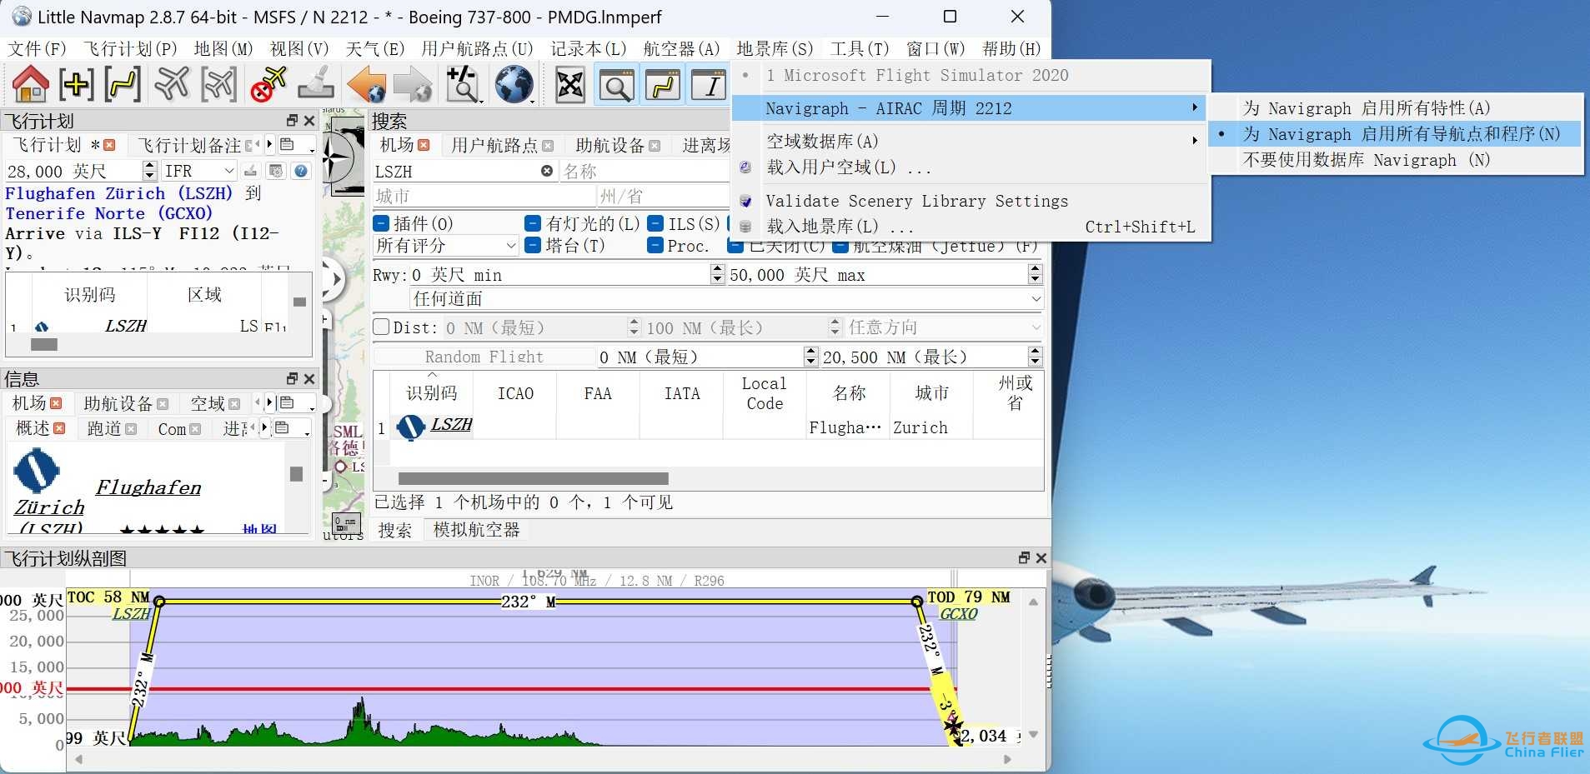Open the 任意方向 direction dropdown
Screen dimensions: 1590x774
click(x=945, y=327)
